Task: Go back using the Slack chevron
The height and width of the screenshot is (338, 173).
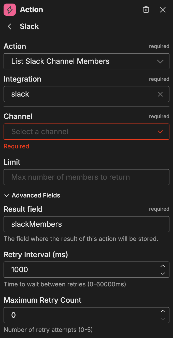Action: pos(10,26)
